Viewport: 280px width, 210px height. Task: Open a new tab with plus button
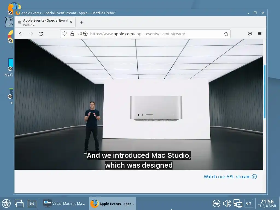(81, 22)
